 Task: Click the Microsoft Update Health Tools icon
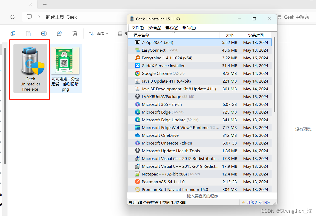(x=138, y=151)
